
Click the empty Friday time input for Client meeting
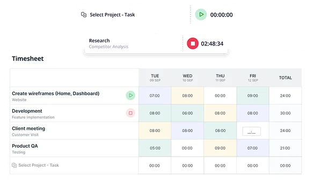tap(251, 131)
